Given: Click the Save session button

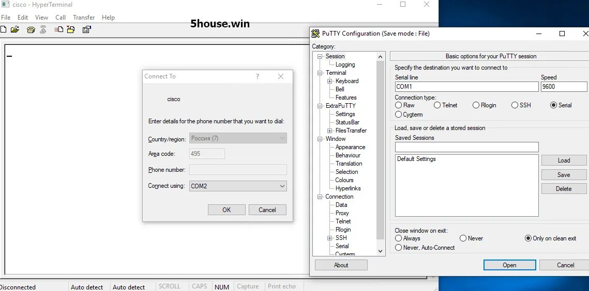Looking at the screenshot, I should [564, 174].
